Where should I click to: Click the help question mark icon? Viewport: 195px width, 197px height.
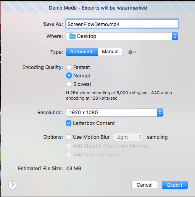(x=12, y=185)
